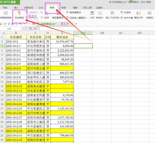Open quick access toolbar customize arrow

click(29, 24)
